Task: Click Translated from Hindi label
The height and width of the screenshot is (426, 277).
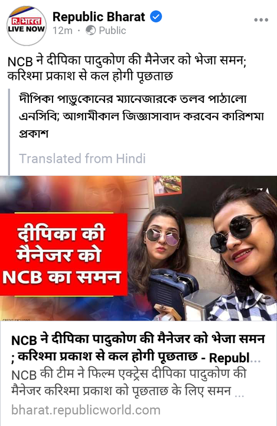Action: pos(82,159)
